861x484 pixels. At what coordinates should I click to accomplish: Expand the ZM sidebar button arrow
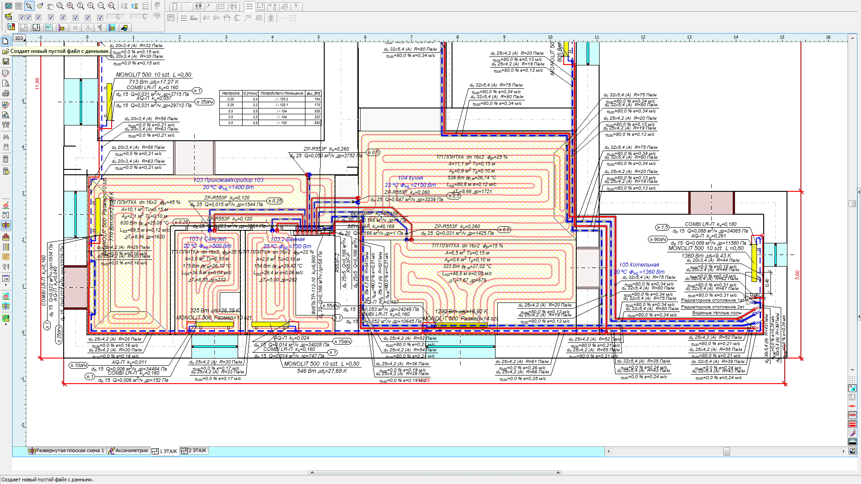[6, 285]
